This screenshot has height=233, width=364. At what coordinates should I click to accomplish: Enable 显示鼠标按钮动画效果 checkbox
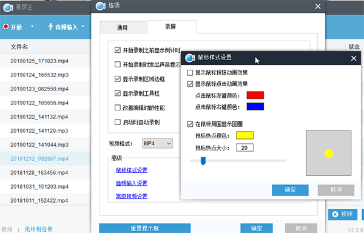(x=190, y=73)
